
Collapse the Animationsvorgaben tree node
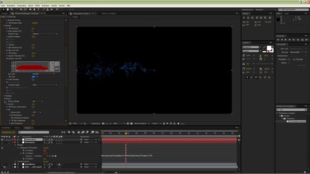pyautogui.click(x=277, y=113)
